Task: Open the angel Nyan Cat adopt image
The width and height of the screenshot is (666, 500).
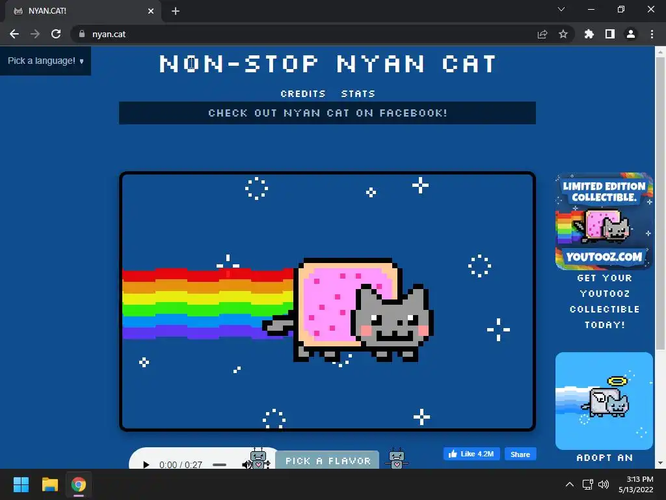Action: tap(604, 401)
